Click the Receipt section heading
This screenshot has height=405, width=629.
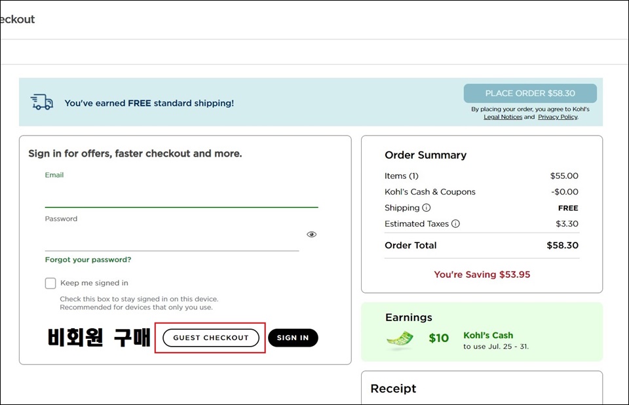(x=393, y=389)
